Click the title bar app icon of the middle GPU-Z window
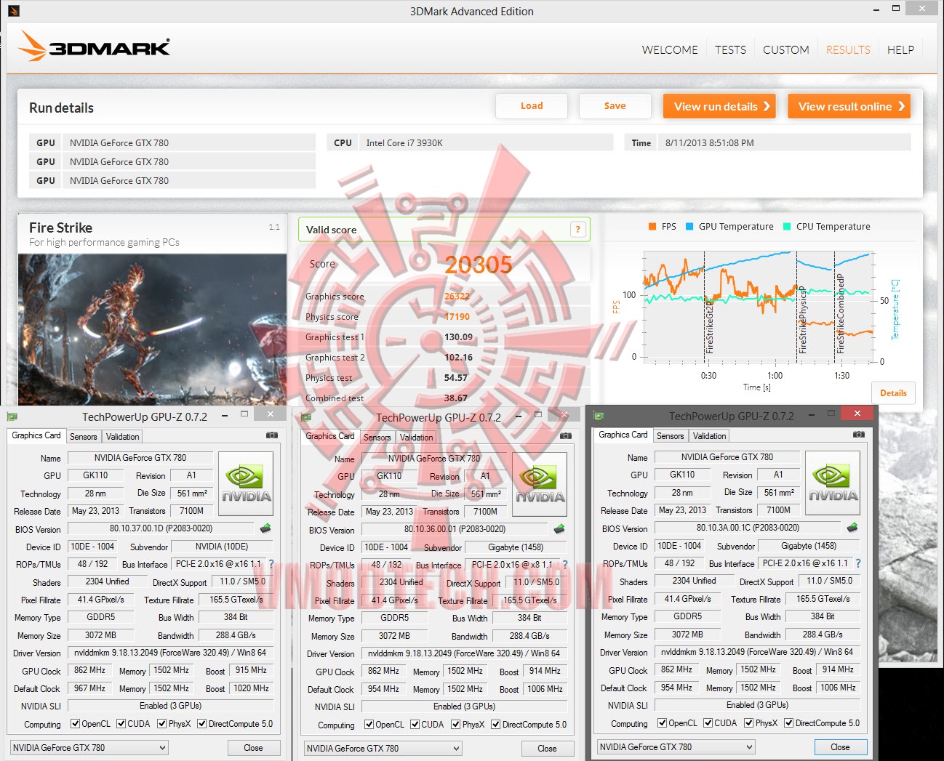This screenshot has width=944, height=761. (306, 417)
